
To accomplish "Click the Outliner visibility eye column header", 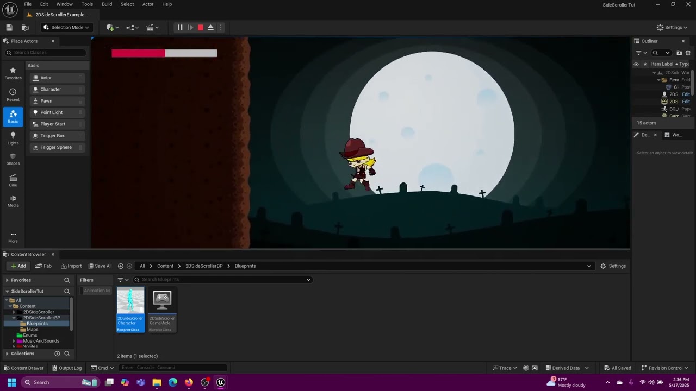I will tap(636, 64).
